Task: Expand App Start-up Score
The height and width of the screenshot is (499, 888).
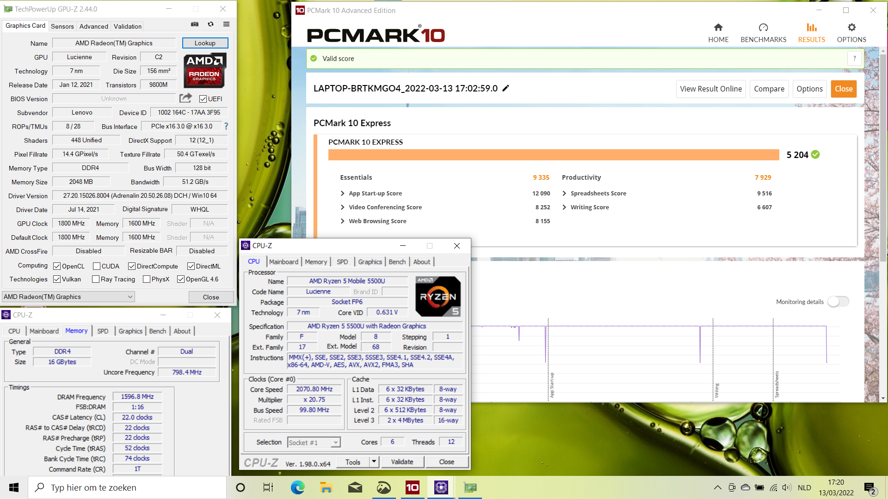Action: [343, 193]
